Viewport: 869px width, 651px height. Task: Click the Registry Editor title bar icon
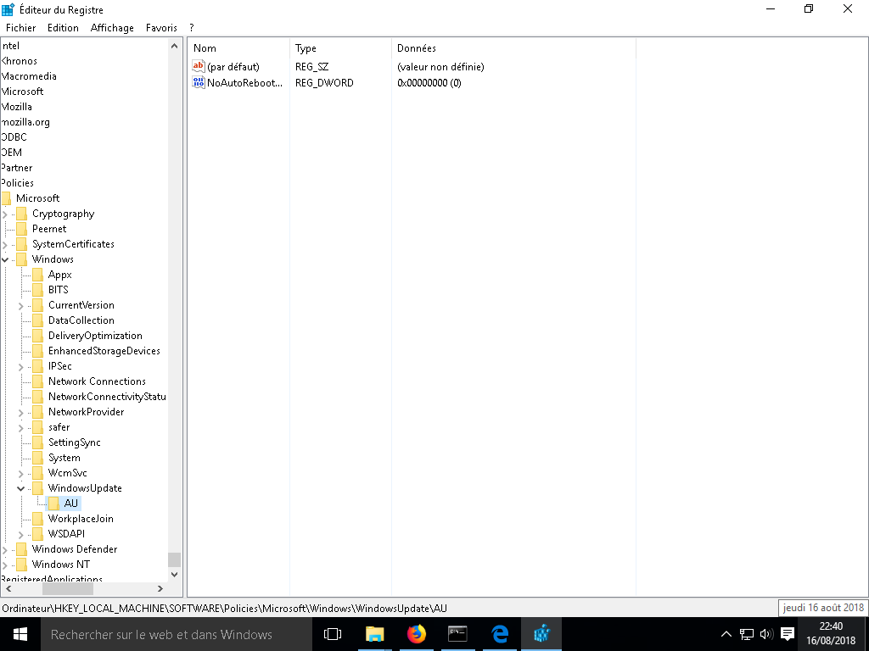click(x=8, y=9)
